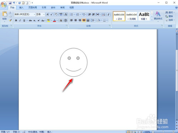Image resolution: width=178 pixels, height=133 pixels.
Task: Click the 100% zoom level button
Action: point(147,132)
